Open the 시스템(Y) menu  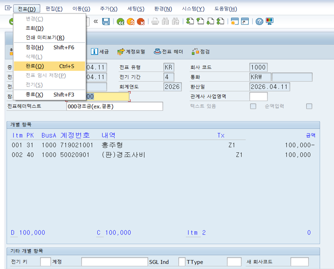[x=193, y=9]
